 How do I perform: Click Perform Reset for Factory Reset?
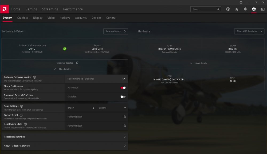pyautogui.click(x=75, y=117)
